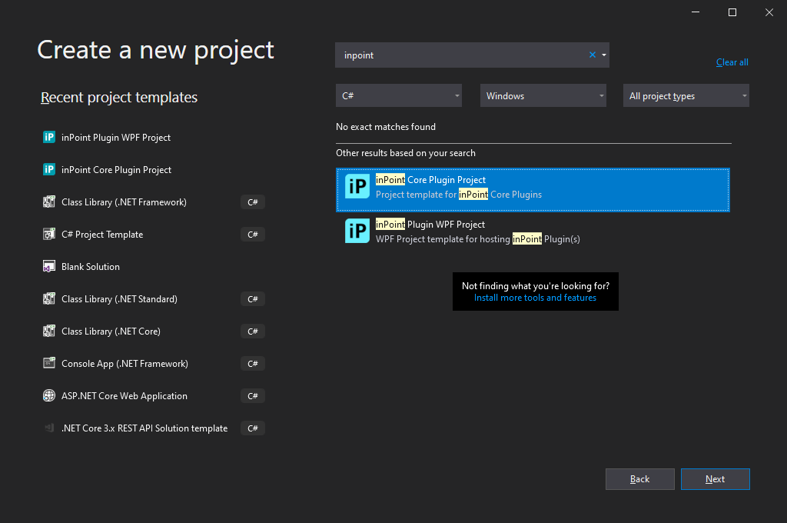Click the Next button
787x523 pixels.
(x=715, y=478)
